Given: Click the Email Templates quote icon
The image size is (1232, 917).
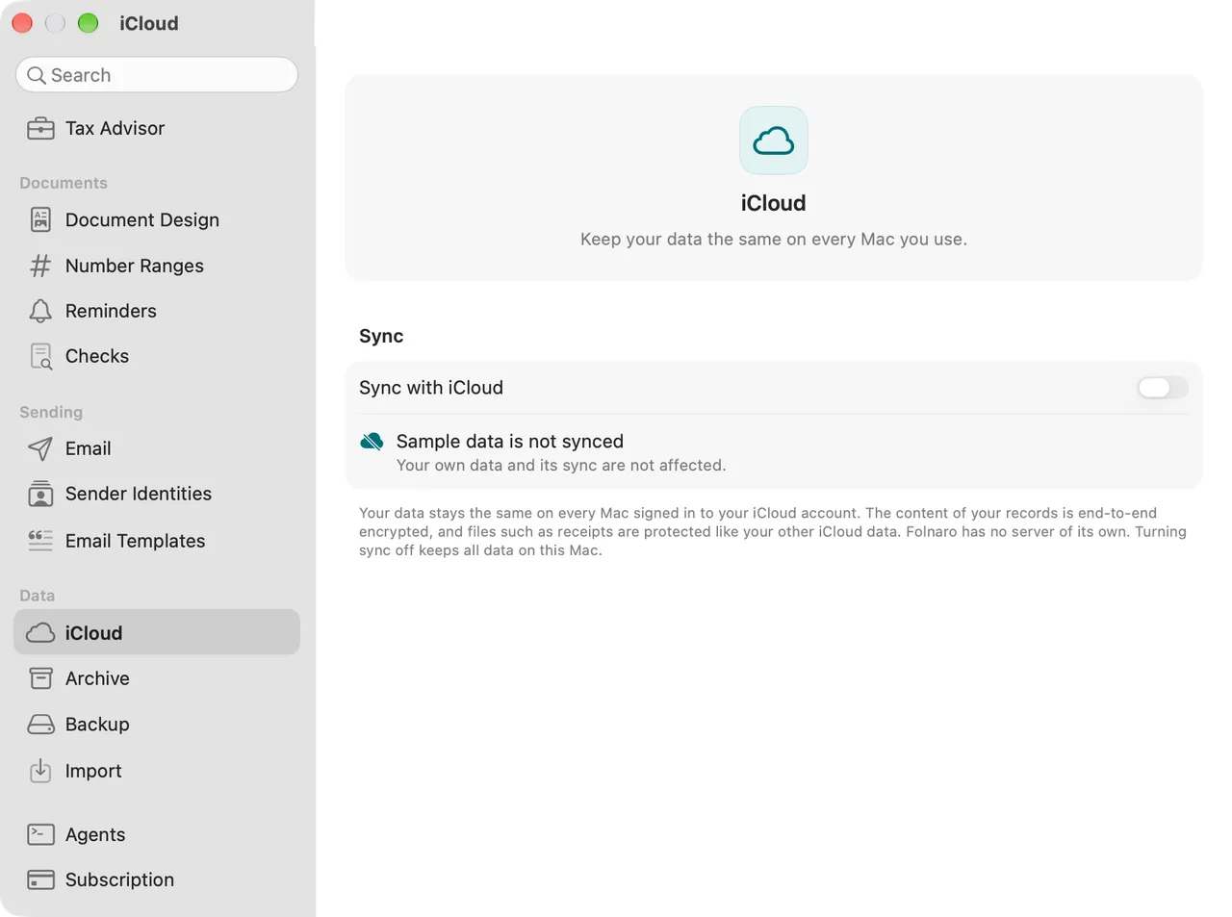Looking at the screenshot, I should pyautogui.click(x=40, y=541).
